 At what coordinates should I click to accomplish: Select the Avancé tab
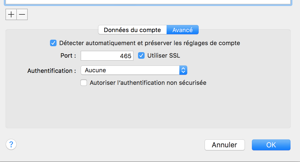[182, 30]
